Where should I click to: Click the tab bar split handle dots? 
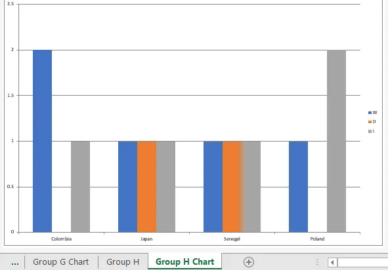(x=317, y=262)
